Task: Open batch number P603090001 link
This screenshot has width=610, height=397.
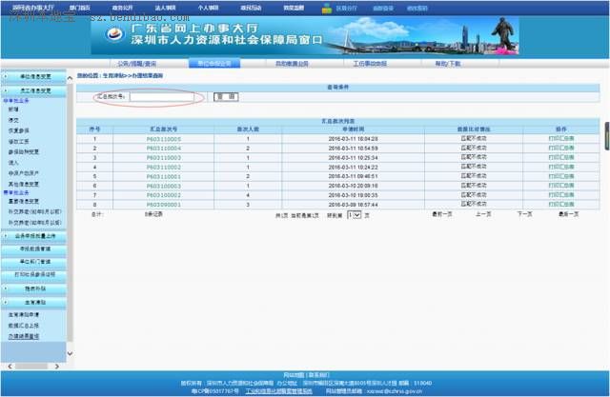Action: [x=164, y=205]
